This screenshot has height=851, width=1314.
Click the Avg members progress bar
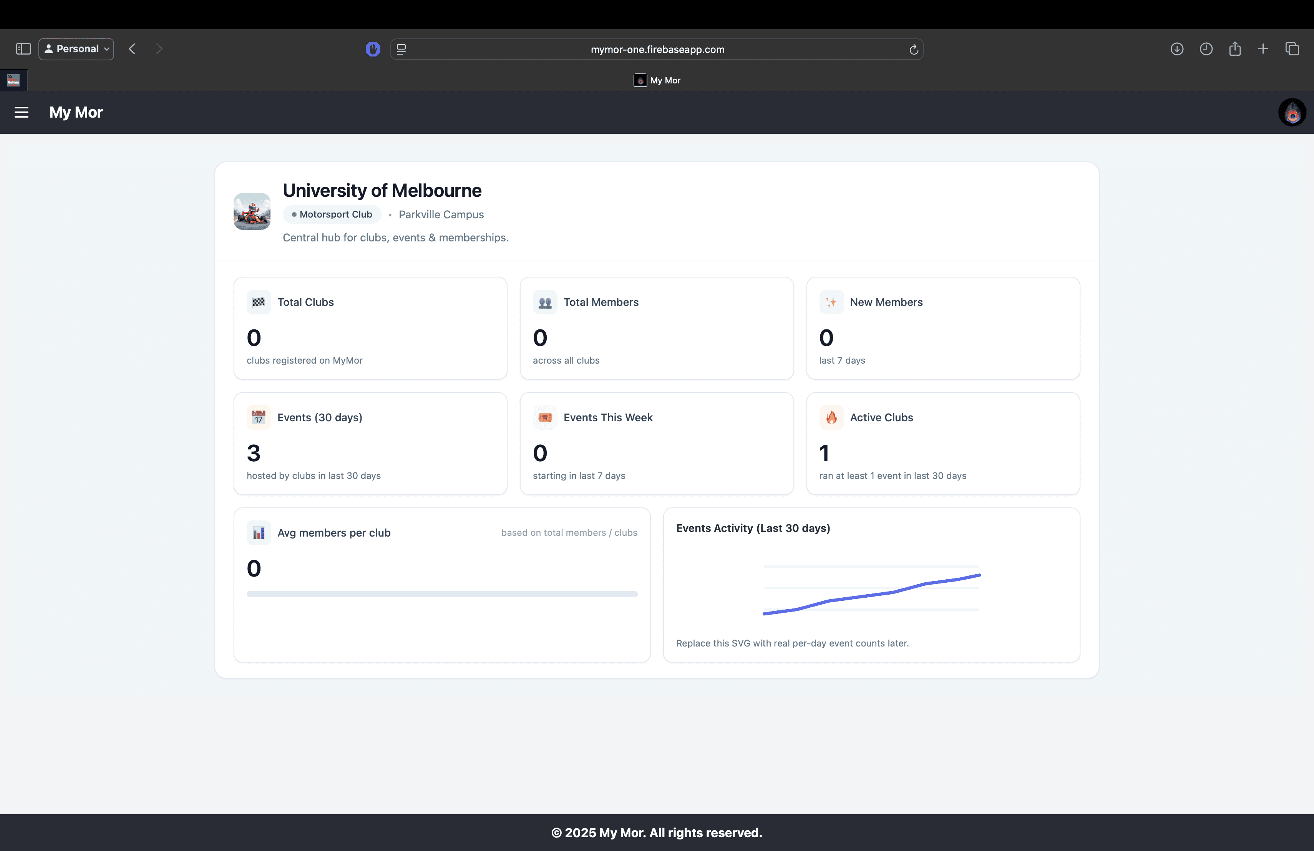point(442,594)
